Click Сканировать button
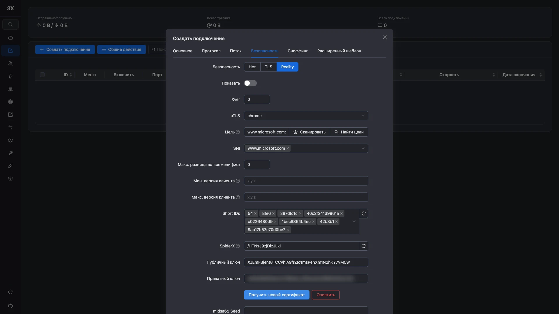This screenshot has width=559, height=314. [x=309, y=132]
